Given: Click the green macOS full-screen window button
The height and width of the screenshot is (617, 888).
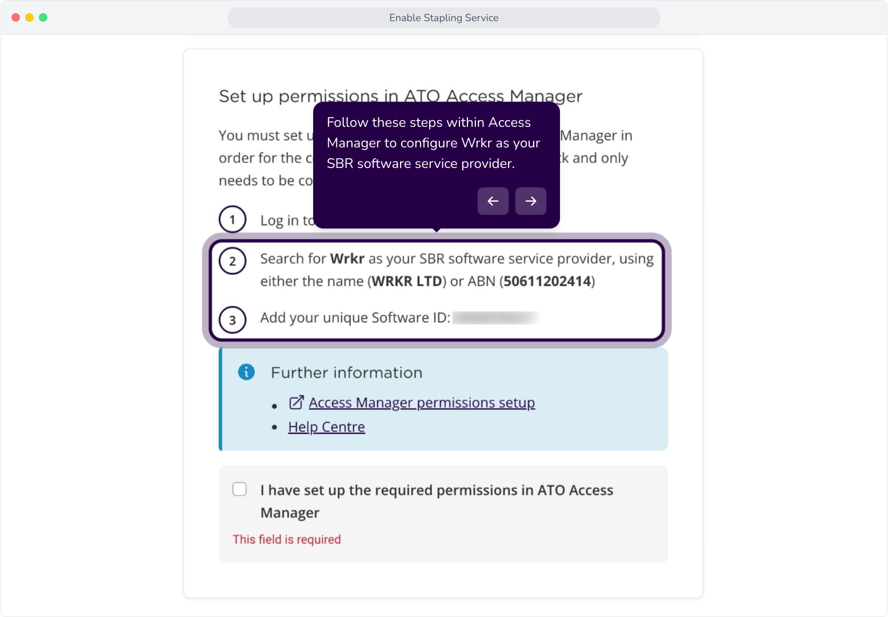Looking at the screenshot, I should 43,18.
